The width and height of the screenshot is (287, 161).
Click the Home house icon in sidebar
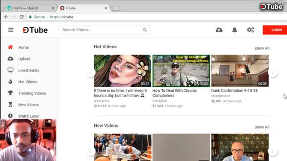10,47
